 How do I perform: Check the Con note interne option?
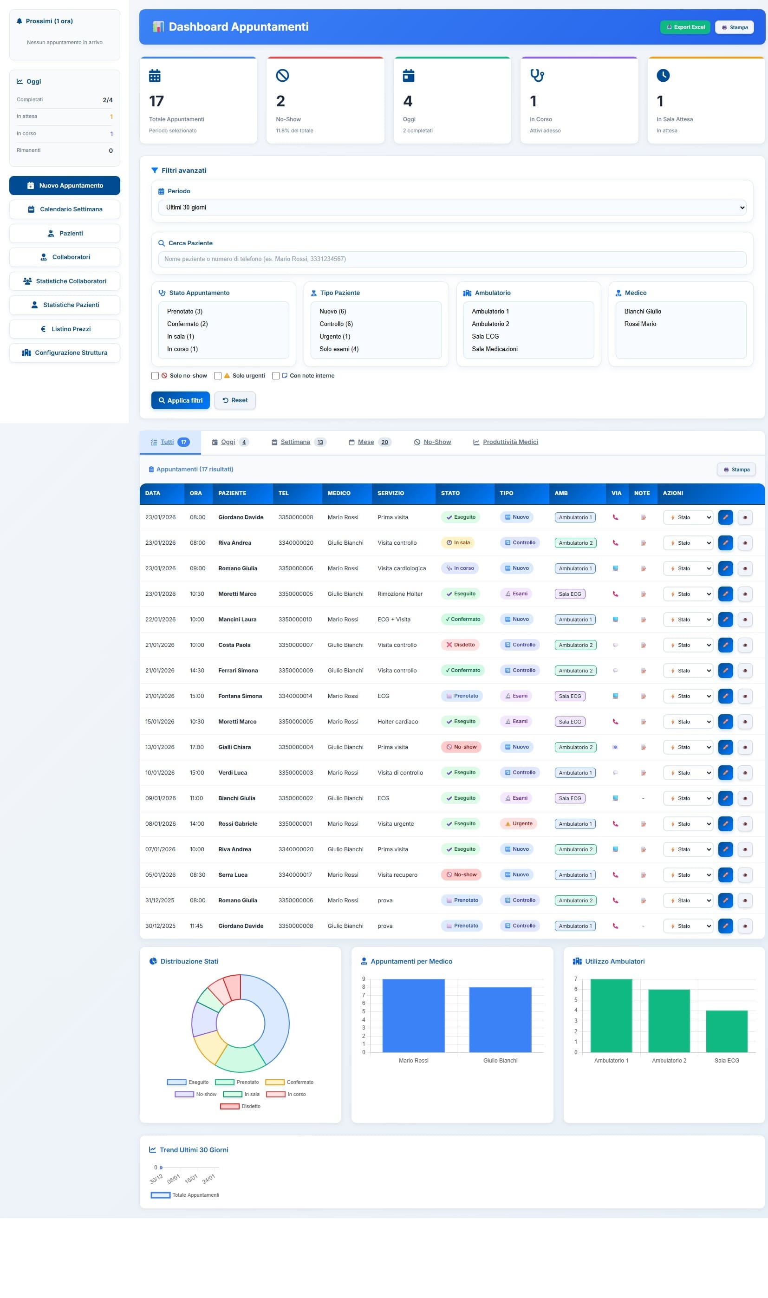276,376
